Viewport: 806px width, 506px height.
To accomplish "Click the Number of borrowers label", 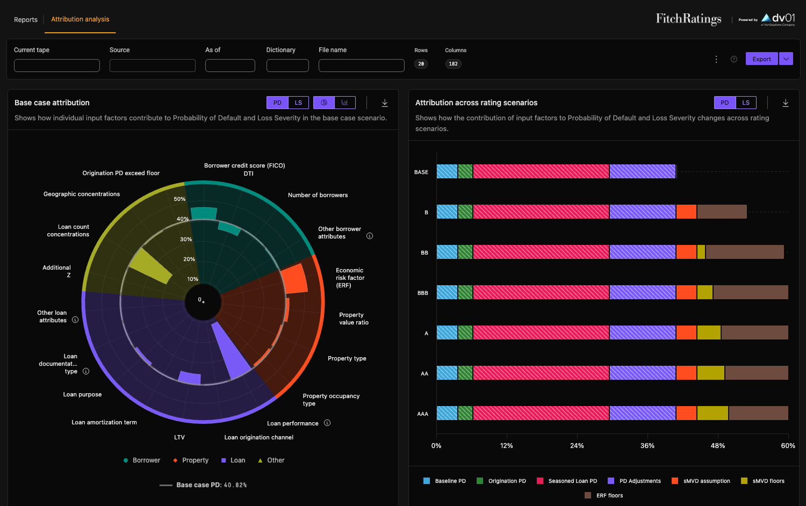I will tap(318, 195).
